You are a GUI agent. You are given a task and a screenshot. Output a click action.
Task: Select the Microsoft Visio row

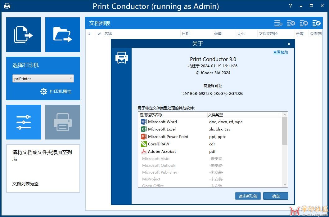(x=210, y=159)
